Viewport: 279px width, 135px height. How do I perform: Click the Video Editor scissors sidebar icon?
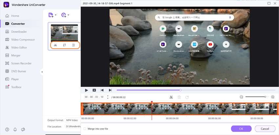7,47
